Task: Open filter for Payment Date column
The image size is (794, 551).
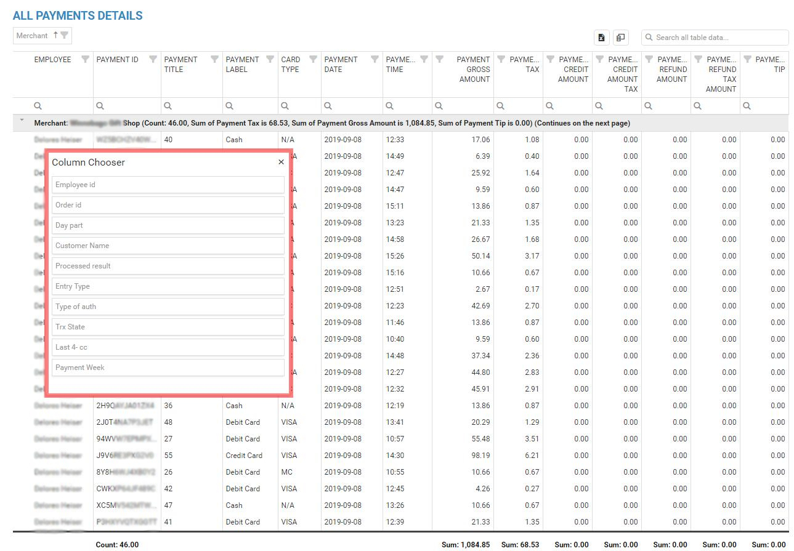Action: (375, 60)
